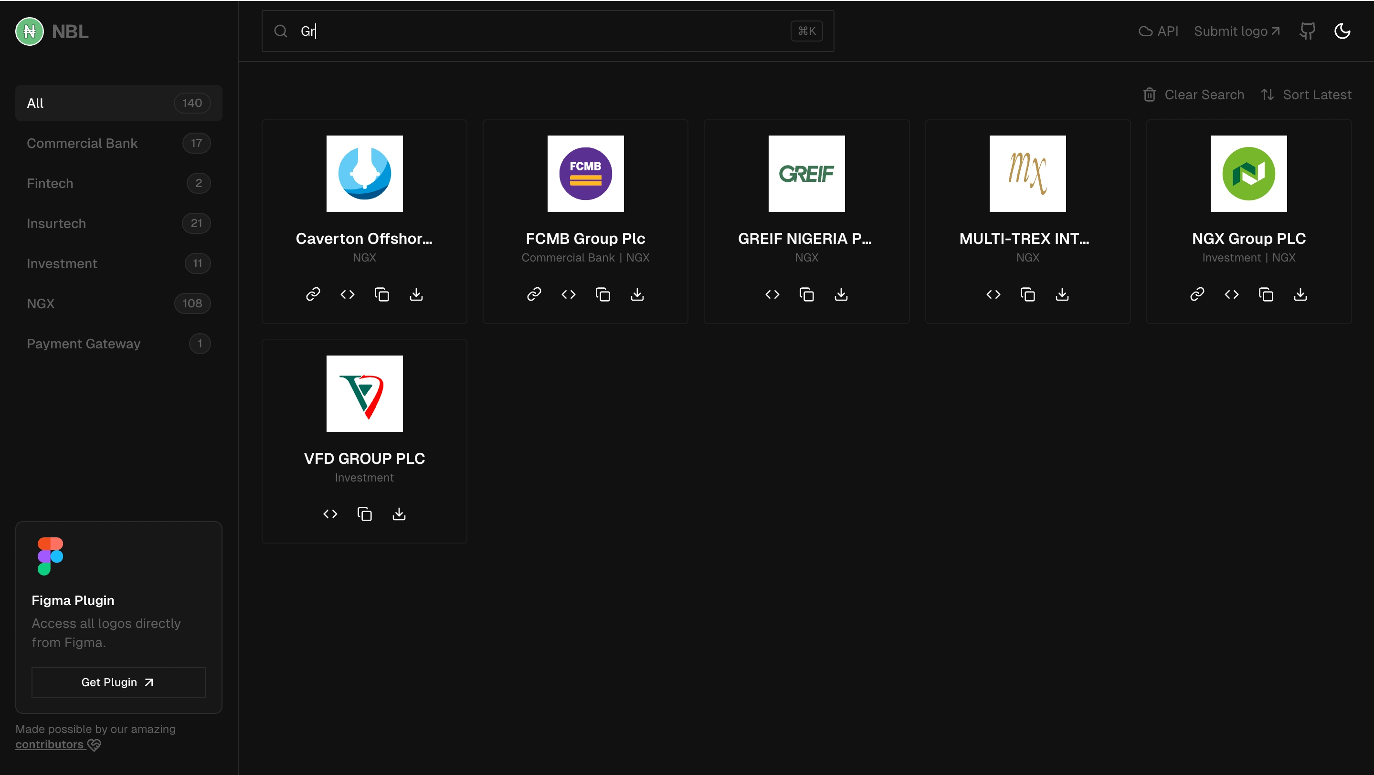Screen dimensions: 1374x775
Task: Download the NGX Group PLC logo
Action: pos(1300,294)
